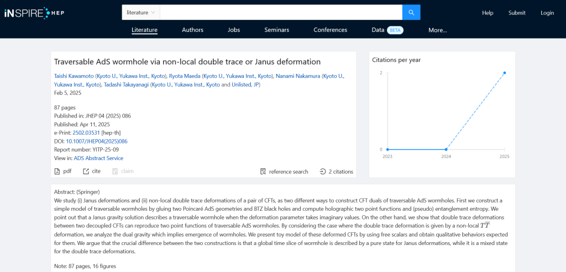The width and height of the screenshot is (566, 272).
Task: Click the pdf document icon
Action: [57, 171]
